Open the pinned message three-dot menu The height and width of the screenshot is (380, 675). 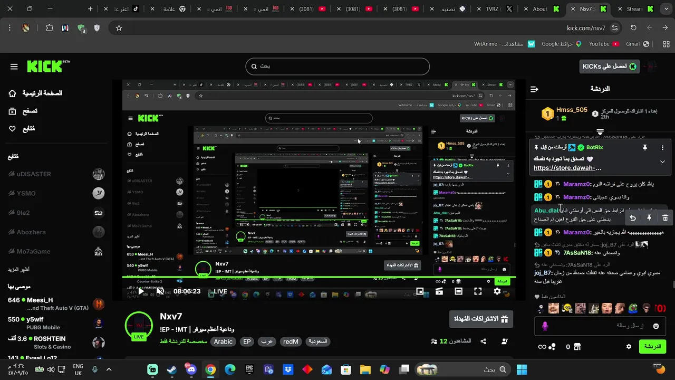pos(663,148)
